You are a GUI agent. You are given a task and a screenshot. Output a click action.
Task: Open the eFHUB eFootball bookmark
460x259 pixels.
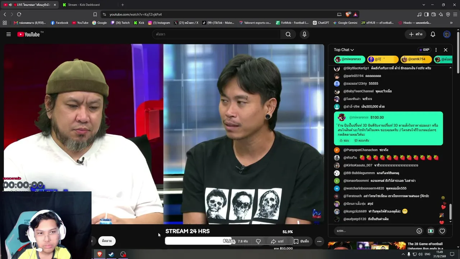[x=377, y=23]
